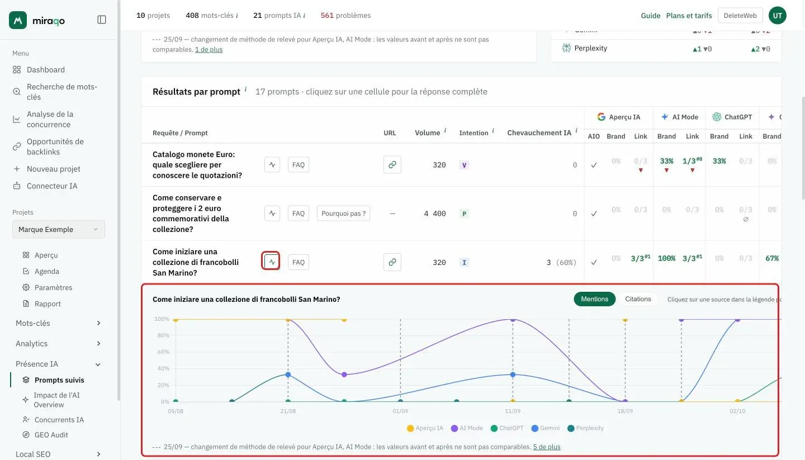
Task: Click the Paramètres gear icon
Action: (26, 287)
